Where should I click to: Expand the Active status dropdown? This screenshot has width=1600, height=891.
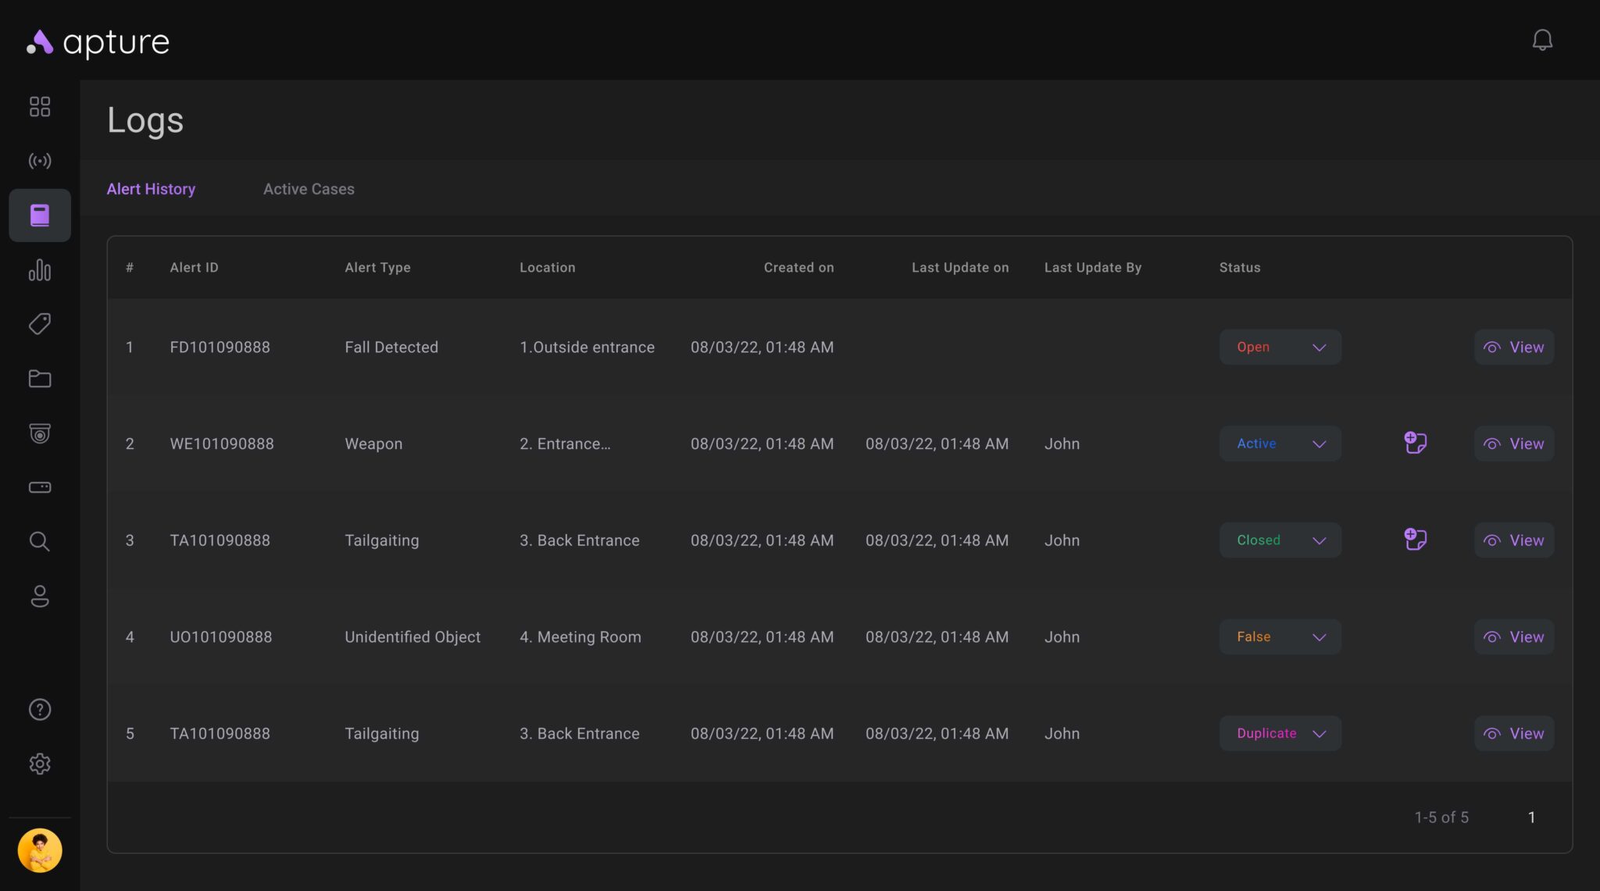point(1280,444)
